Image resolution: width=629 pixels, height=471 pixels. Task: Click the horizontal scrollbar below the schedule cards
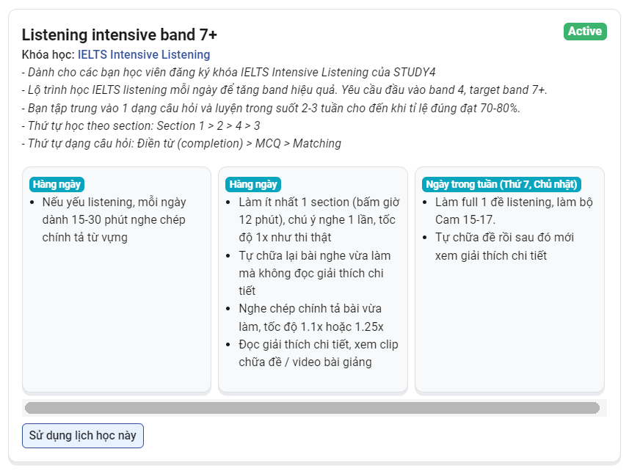tap(312, 408)
